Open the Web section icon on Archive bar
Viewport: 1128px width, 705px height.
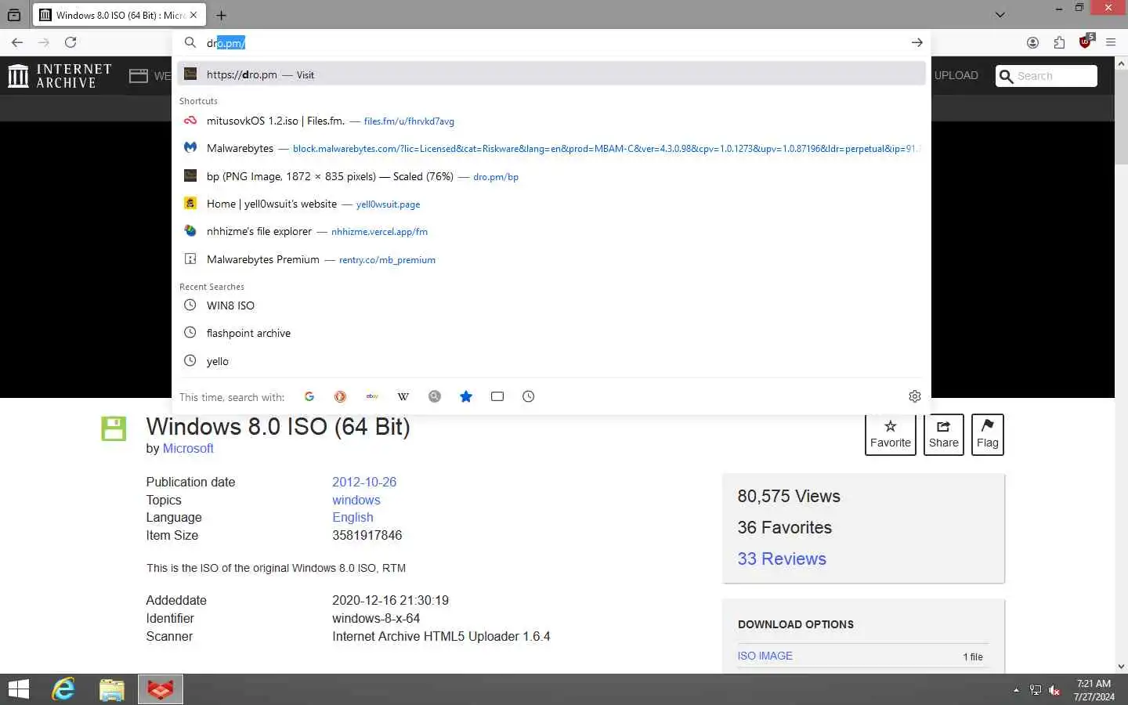[x=139, y=76]
